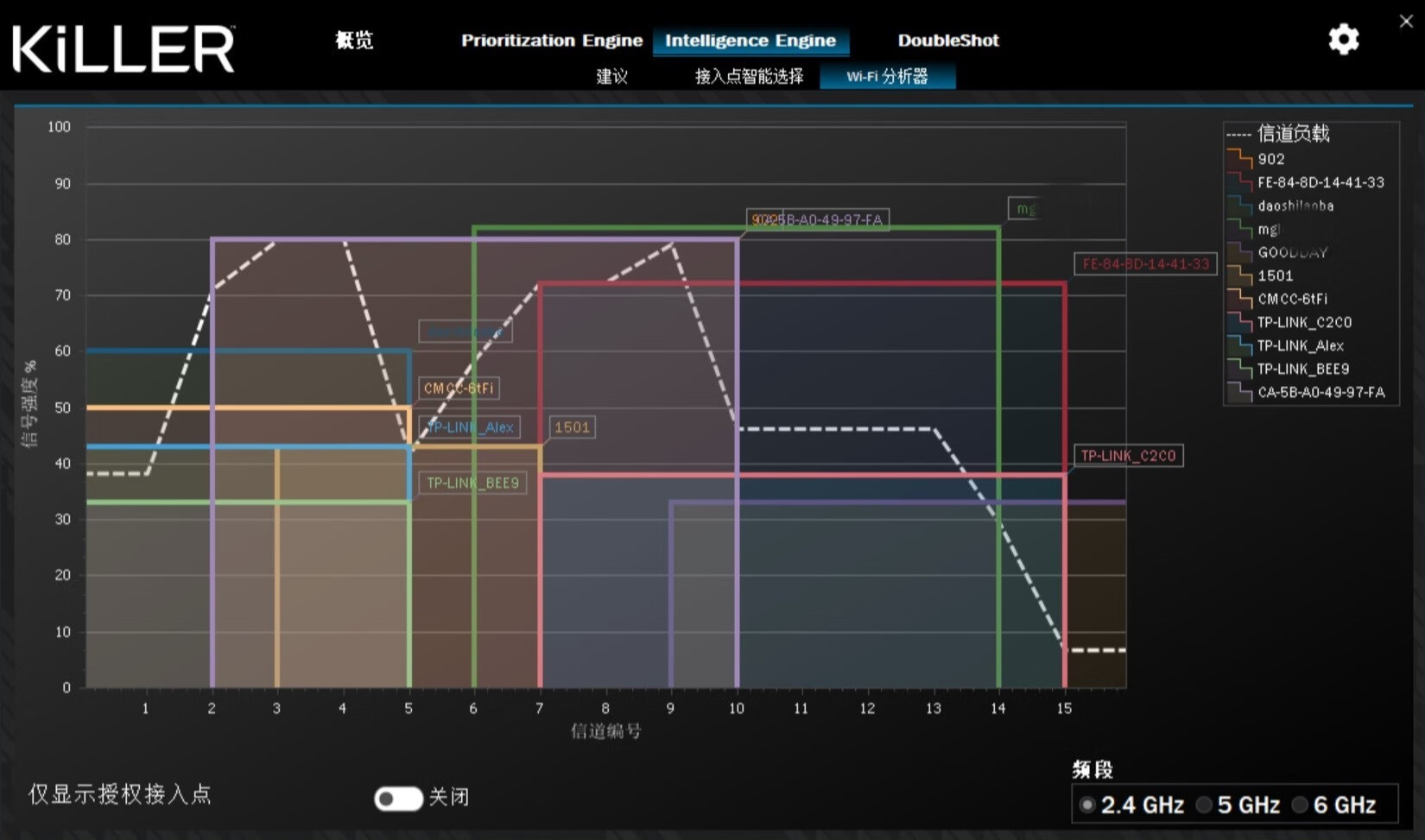1425x840 pixels.
Task: Open the settings gear icon
Action: pos(1343,40)
